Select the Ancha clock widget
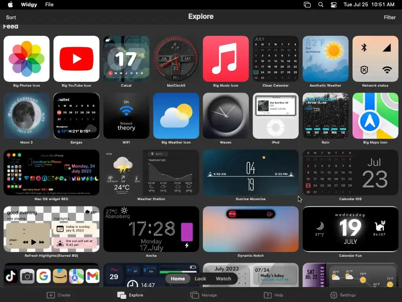 click(x=151, y=229)
